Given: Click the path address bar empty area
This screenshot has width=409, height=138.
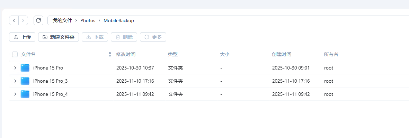Looking at the screenshot, I should point(271,20).
